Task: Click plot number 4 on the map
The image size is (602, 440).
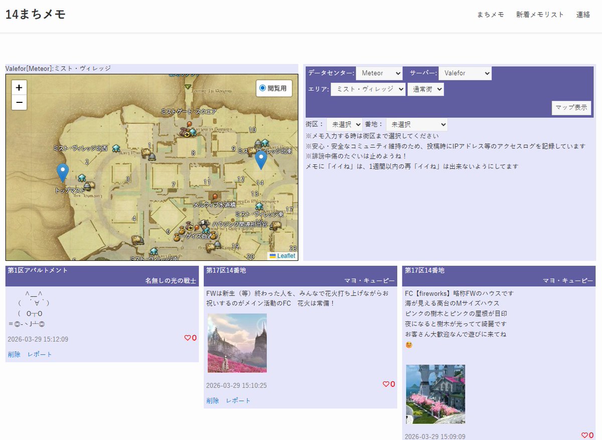Action: 134,218
